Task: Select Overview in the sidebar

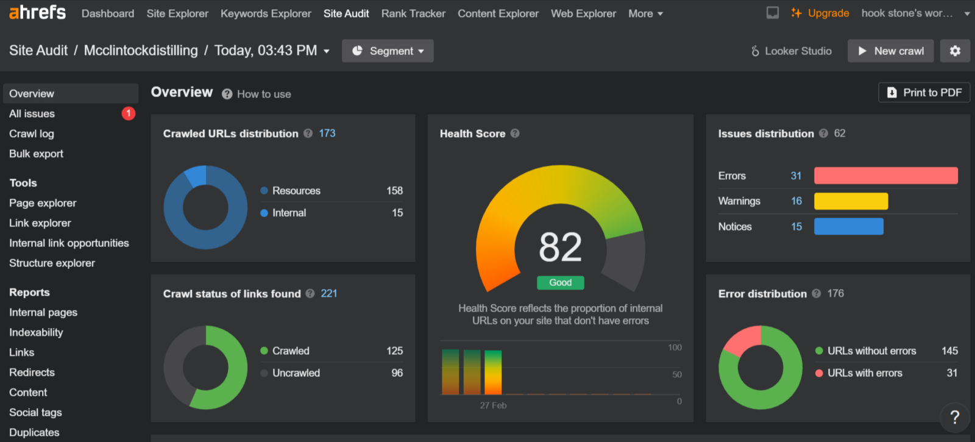Action: [71, 93]
